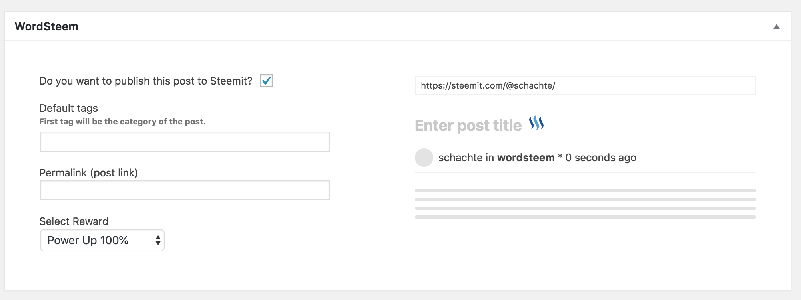Viewport: 801px width, 300px height.
Task: Select the steemit.com/@schachte/ URL field
Action: [x=585, y=85]
